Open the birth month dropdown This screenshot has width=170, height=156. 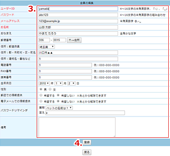(x=59, y=83)
